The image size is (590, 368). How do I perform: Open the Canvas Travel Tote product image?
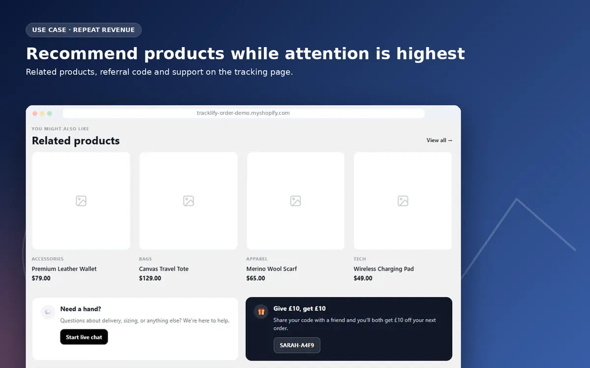(x=188, y=201)
